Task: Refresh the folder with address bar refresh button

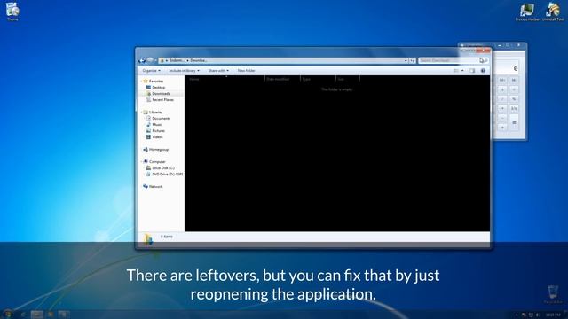Action: click(x=412, y=60)
